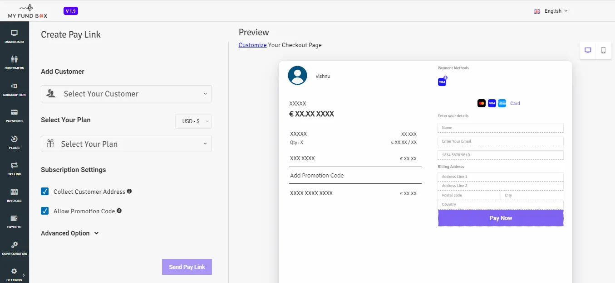Click the Pay Now button
The image size is (615, 283).
pyautogui.click(x=501, y=218)
